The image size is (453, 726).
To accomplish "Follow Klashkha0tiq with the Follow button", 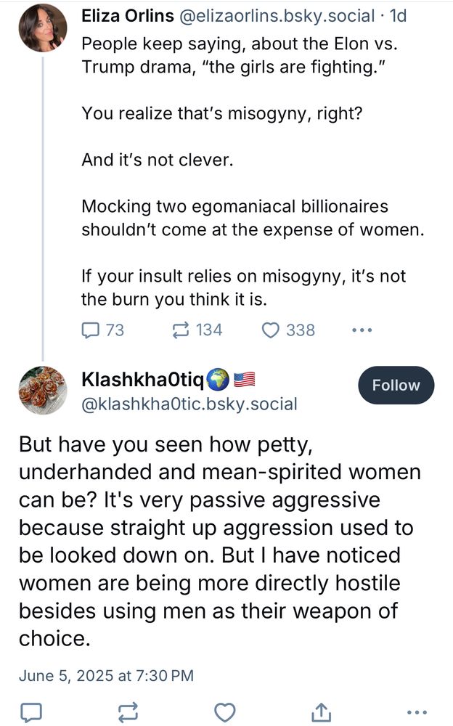I will (x=396, y=385).
